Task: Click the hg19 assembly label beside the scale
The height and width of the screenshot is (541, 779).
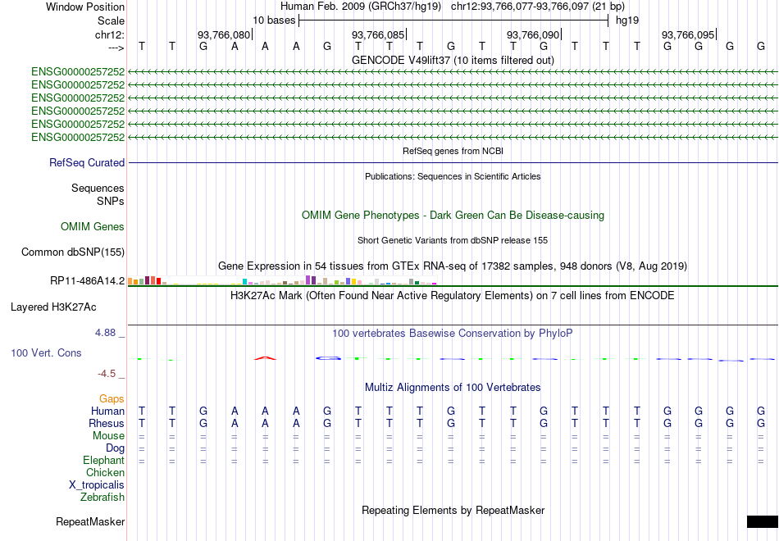Action: pyautogui.click(x=627, y=20)
